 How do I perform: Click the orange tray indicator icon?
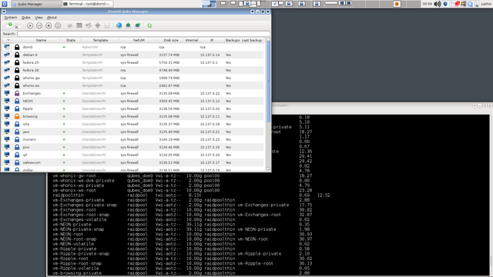[397, 4]
